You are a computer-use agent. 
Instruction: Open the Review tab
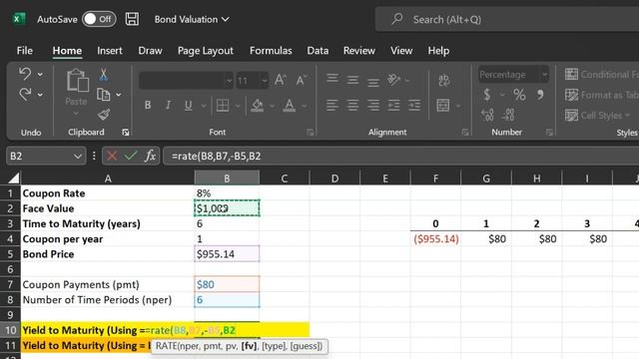(359, 51)
